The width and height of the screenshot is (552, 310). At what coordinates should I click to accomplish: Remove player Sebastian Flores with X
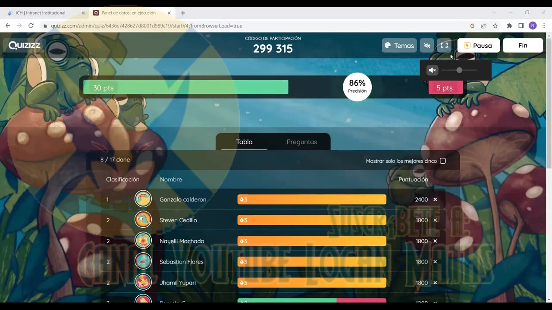[x=435, y=262]
